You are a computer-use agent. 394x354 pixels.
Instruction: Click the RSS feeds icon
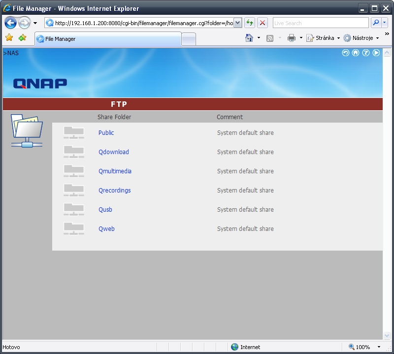(x=269, y=38)
